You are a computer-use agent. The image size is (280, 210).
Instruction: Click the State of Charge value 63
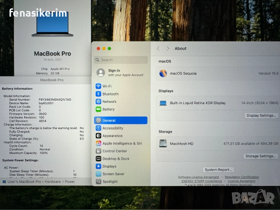click(82, 139)
